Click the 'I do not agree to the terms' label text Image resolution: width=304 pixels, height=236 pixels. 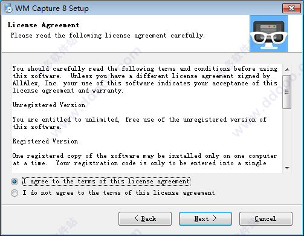(x=118, y=193)
